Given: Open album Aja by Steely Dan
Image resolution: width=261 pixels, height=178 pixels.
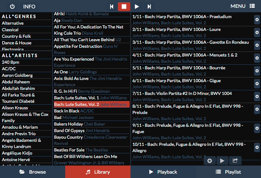Looking at the screenshot, I should (91, 20).
